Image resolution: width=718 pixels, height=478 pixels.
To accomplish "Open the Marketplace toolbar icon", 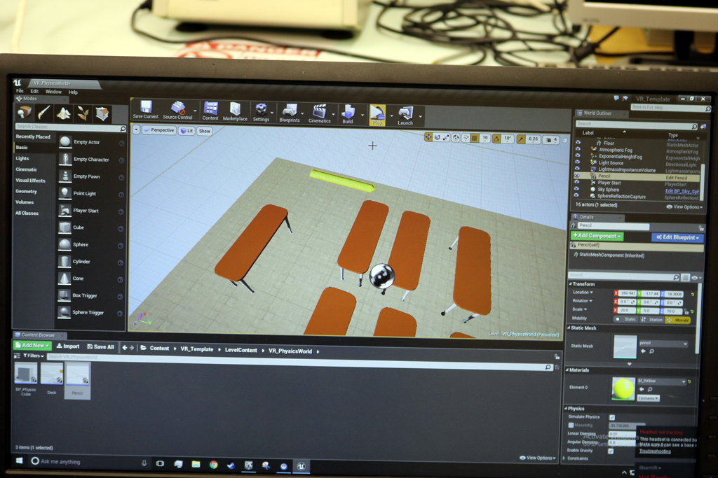I will (x=236, y=108).
